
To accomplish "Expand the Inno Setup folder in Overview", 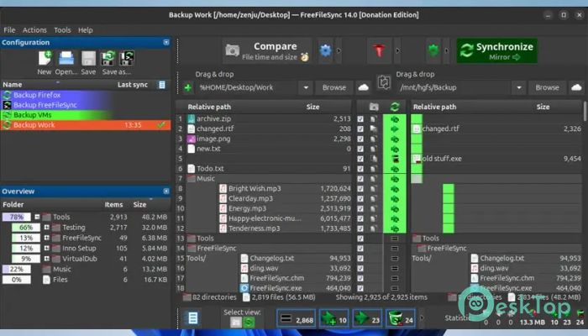I will 46,249.
